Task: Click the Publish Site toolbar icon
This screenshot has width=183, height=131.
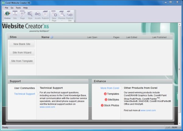Action: 70,16
